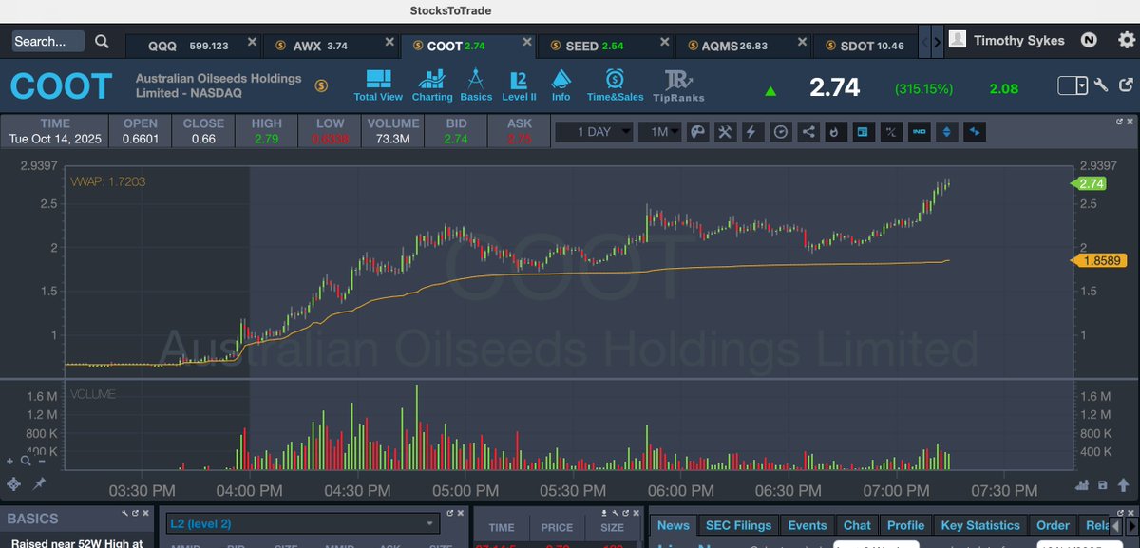
Task: Open settings gear icon top right
Action: click(1126, 40)
